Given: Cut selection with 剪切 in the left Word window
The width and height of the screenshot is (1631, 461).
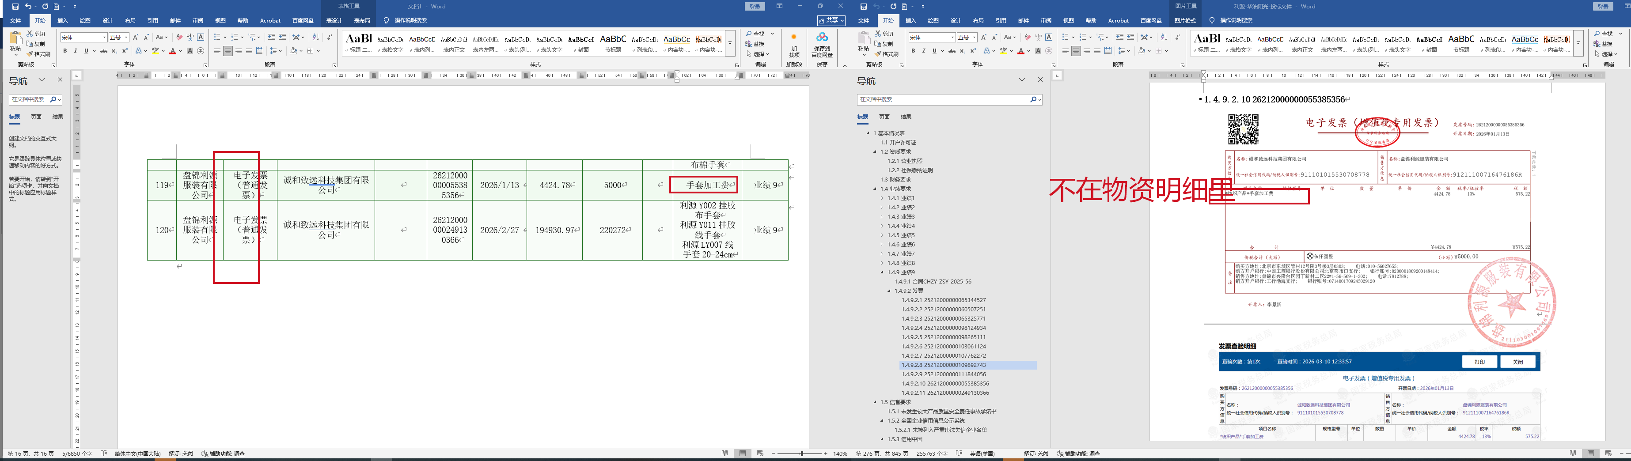Looking at the screenshot, I should [37, 34].
